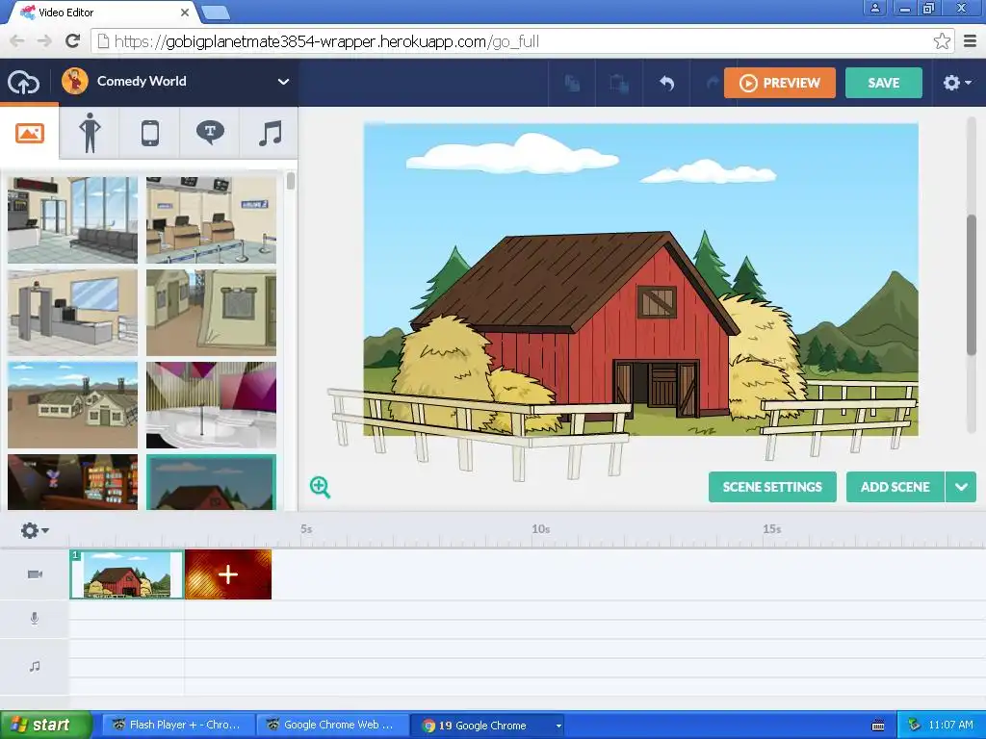The height and width of the screenshot is (739, 986).
Task: Select the tent camp background thumbnail
Action: (x=211, y=313)
